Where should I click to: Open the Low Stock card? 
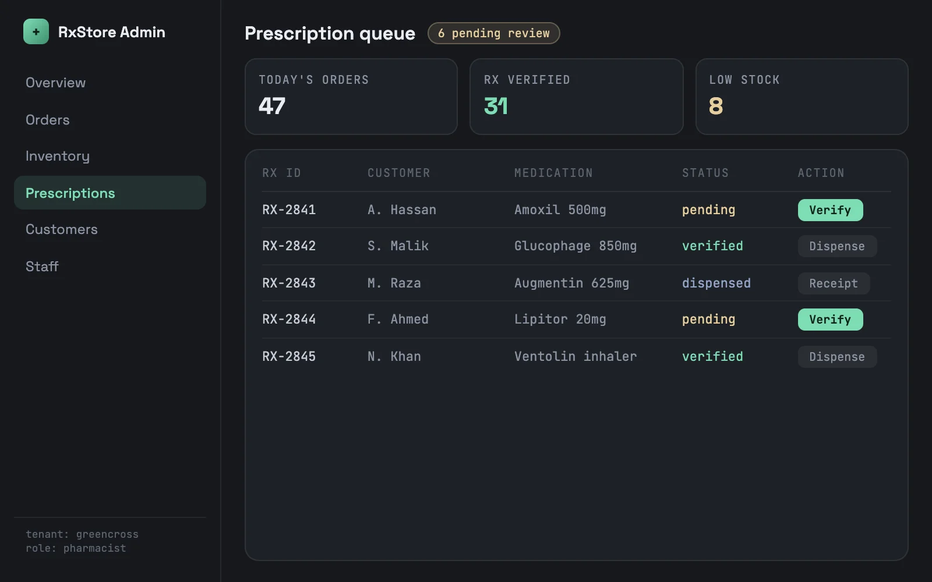tap(802, 97)
